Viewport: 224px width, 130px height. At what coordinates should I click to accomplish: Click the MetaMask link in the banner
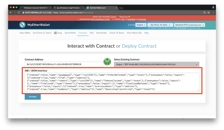[131, 19]
